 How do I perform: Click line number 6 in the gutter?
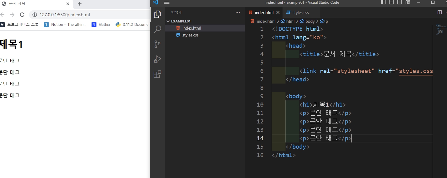pos(262,71)
